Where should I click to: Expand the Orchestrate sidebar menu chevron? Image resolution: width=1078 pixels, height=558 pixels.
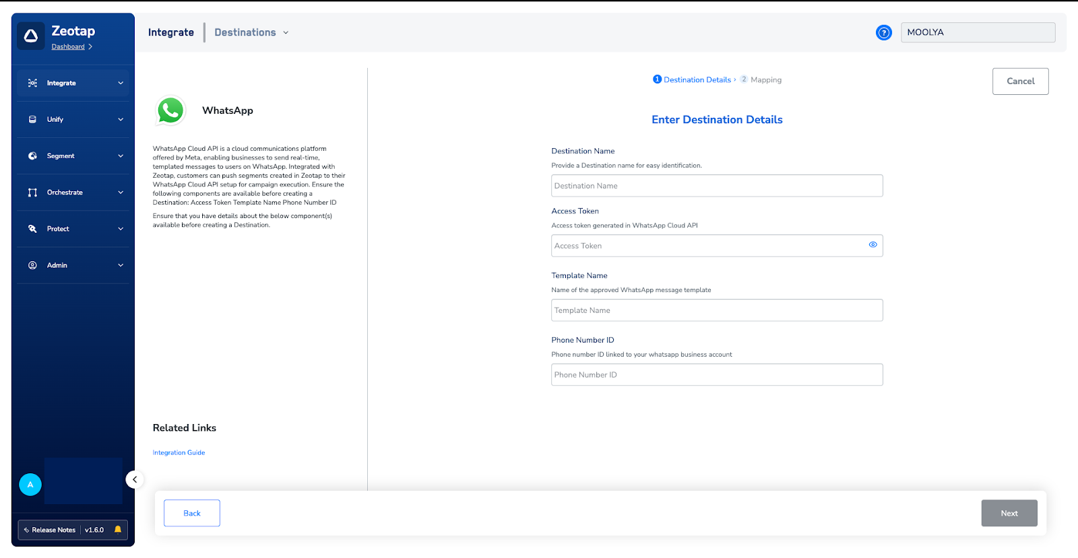[121, 193]
